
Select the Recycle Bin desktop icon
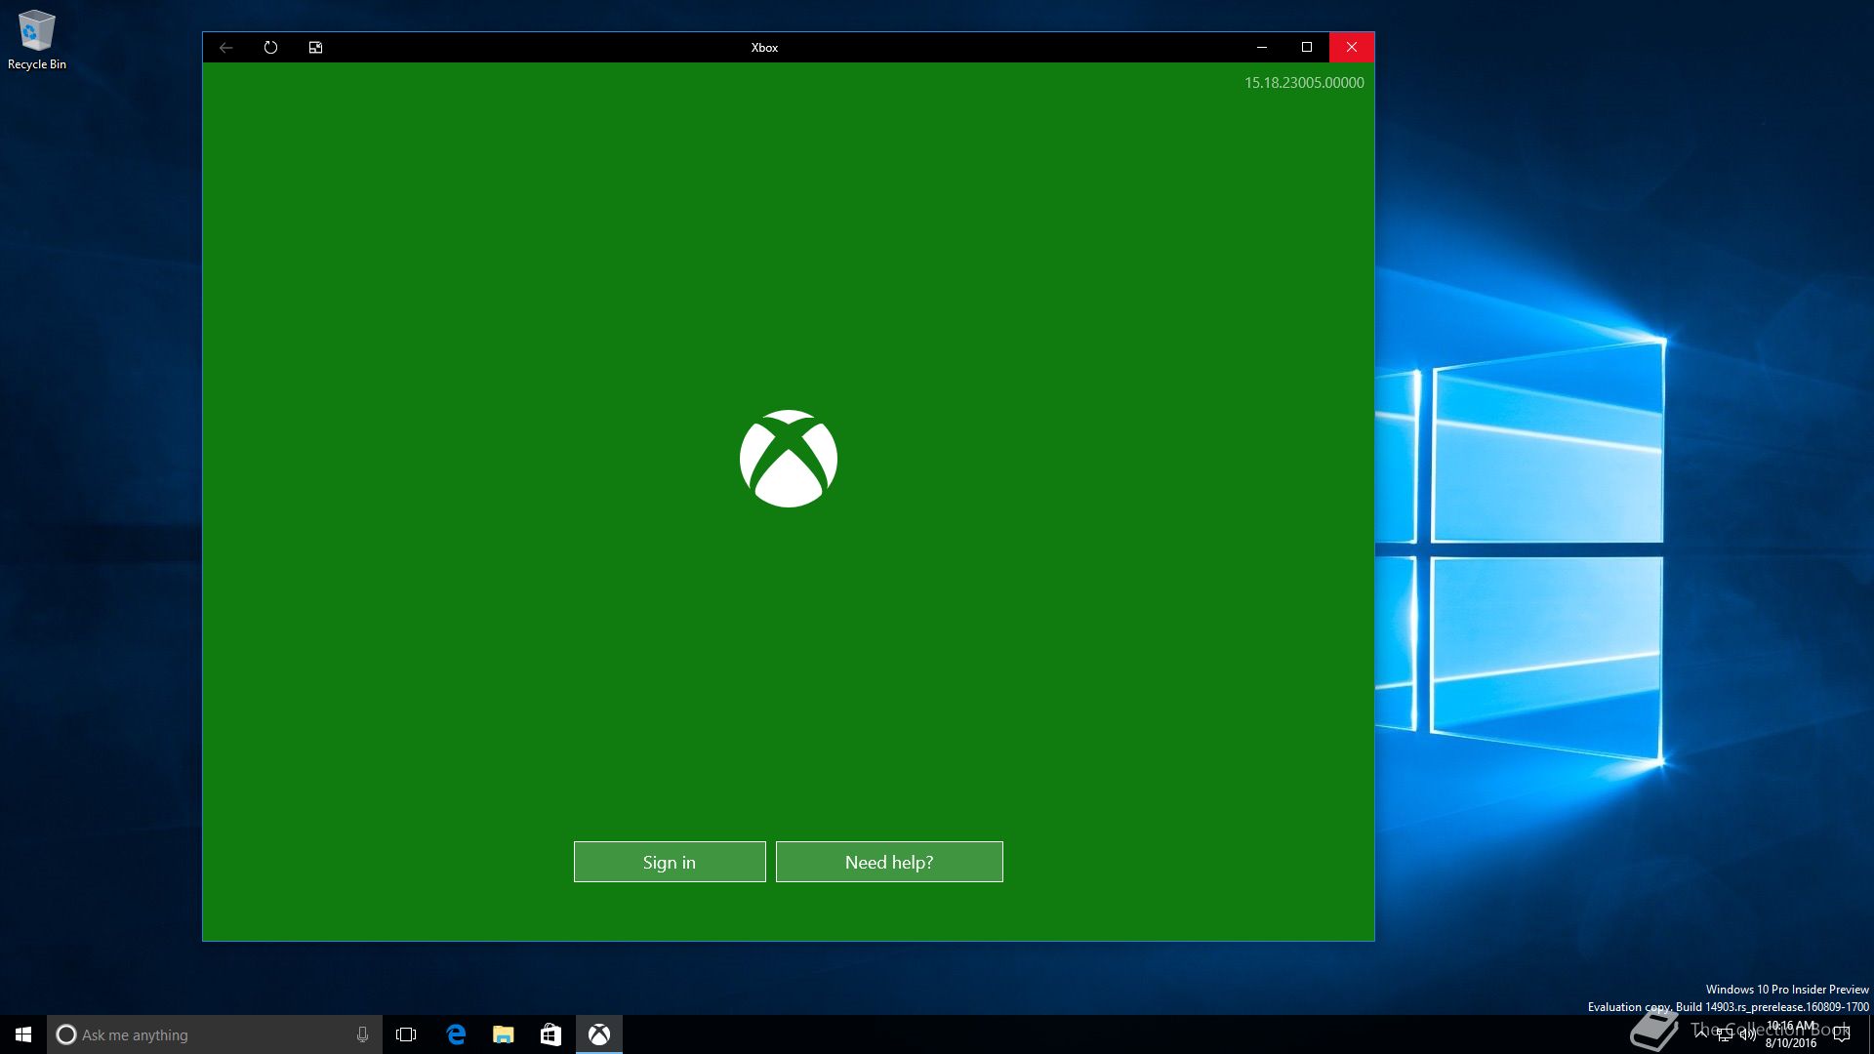coord(37,40)
